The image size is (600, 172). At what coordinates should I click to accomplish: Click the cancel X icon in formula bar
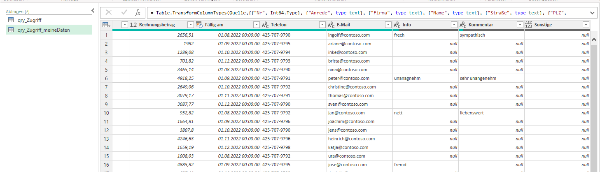109,13
